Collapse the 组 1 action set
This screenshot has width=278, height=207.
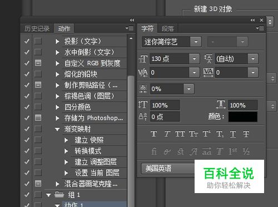pos(48,195)
